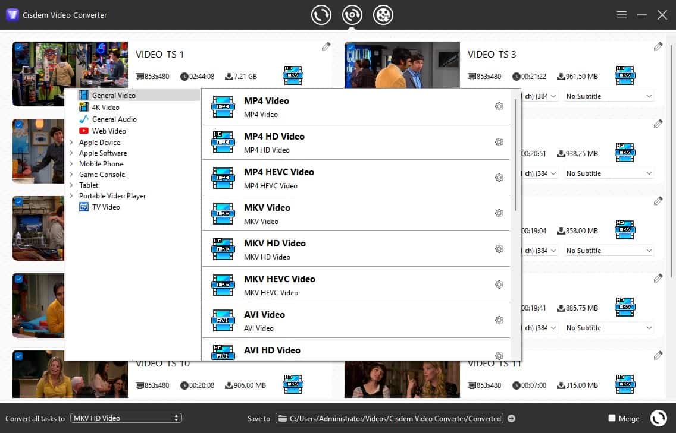The height and width of the screenshot is (433, 676).
Task: Uncheck the VIDEO TS 10 thumbnail checkbox
Action: (19, 356)
